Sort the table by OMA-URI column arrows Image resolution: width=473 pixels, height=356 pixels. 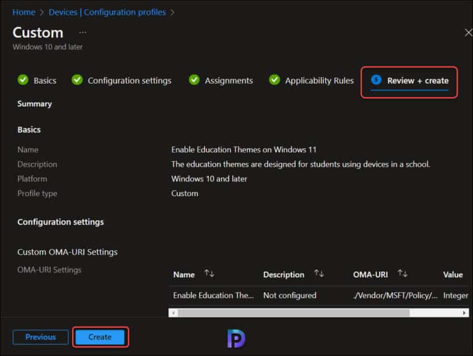click(402, 274)
